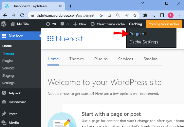This screenshot has width=184, height=127.
Task: Select Staging in sidebar submenu
Action: [x=8, y=76]
